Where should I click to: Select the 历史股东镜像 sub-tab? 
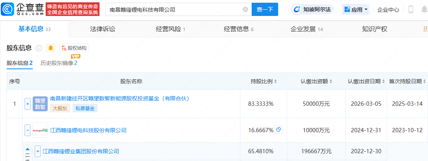59,63
